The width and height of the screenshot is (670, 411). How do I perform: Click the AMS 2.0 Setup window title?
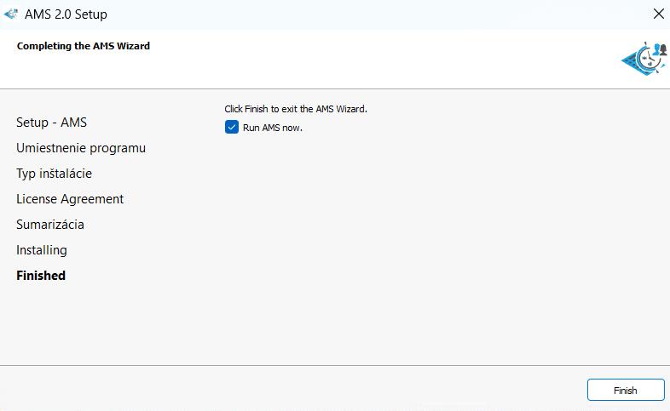(66, 14)
